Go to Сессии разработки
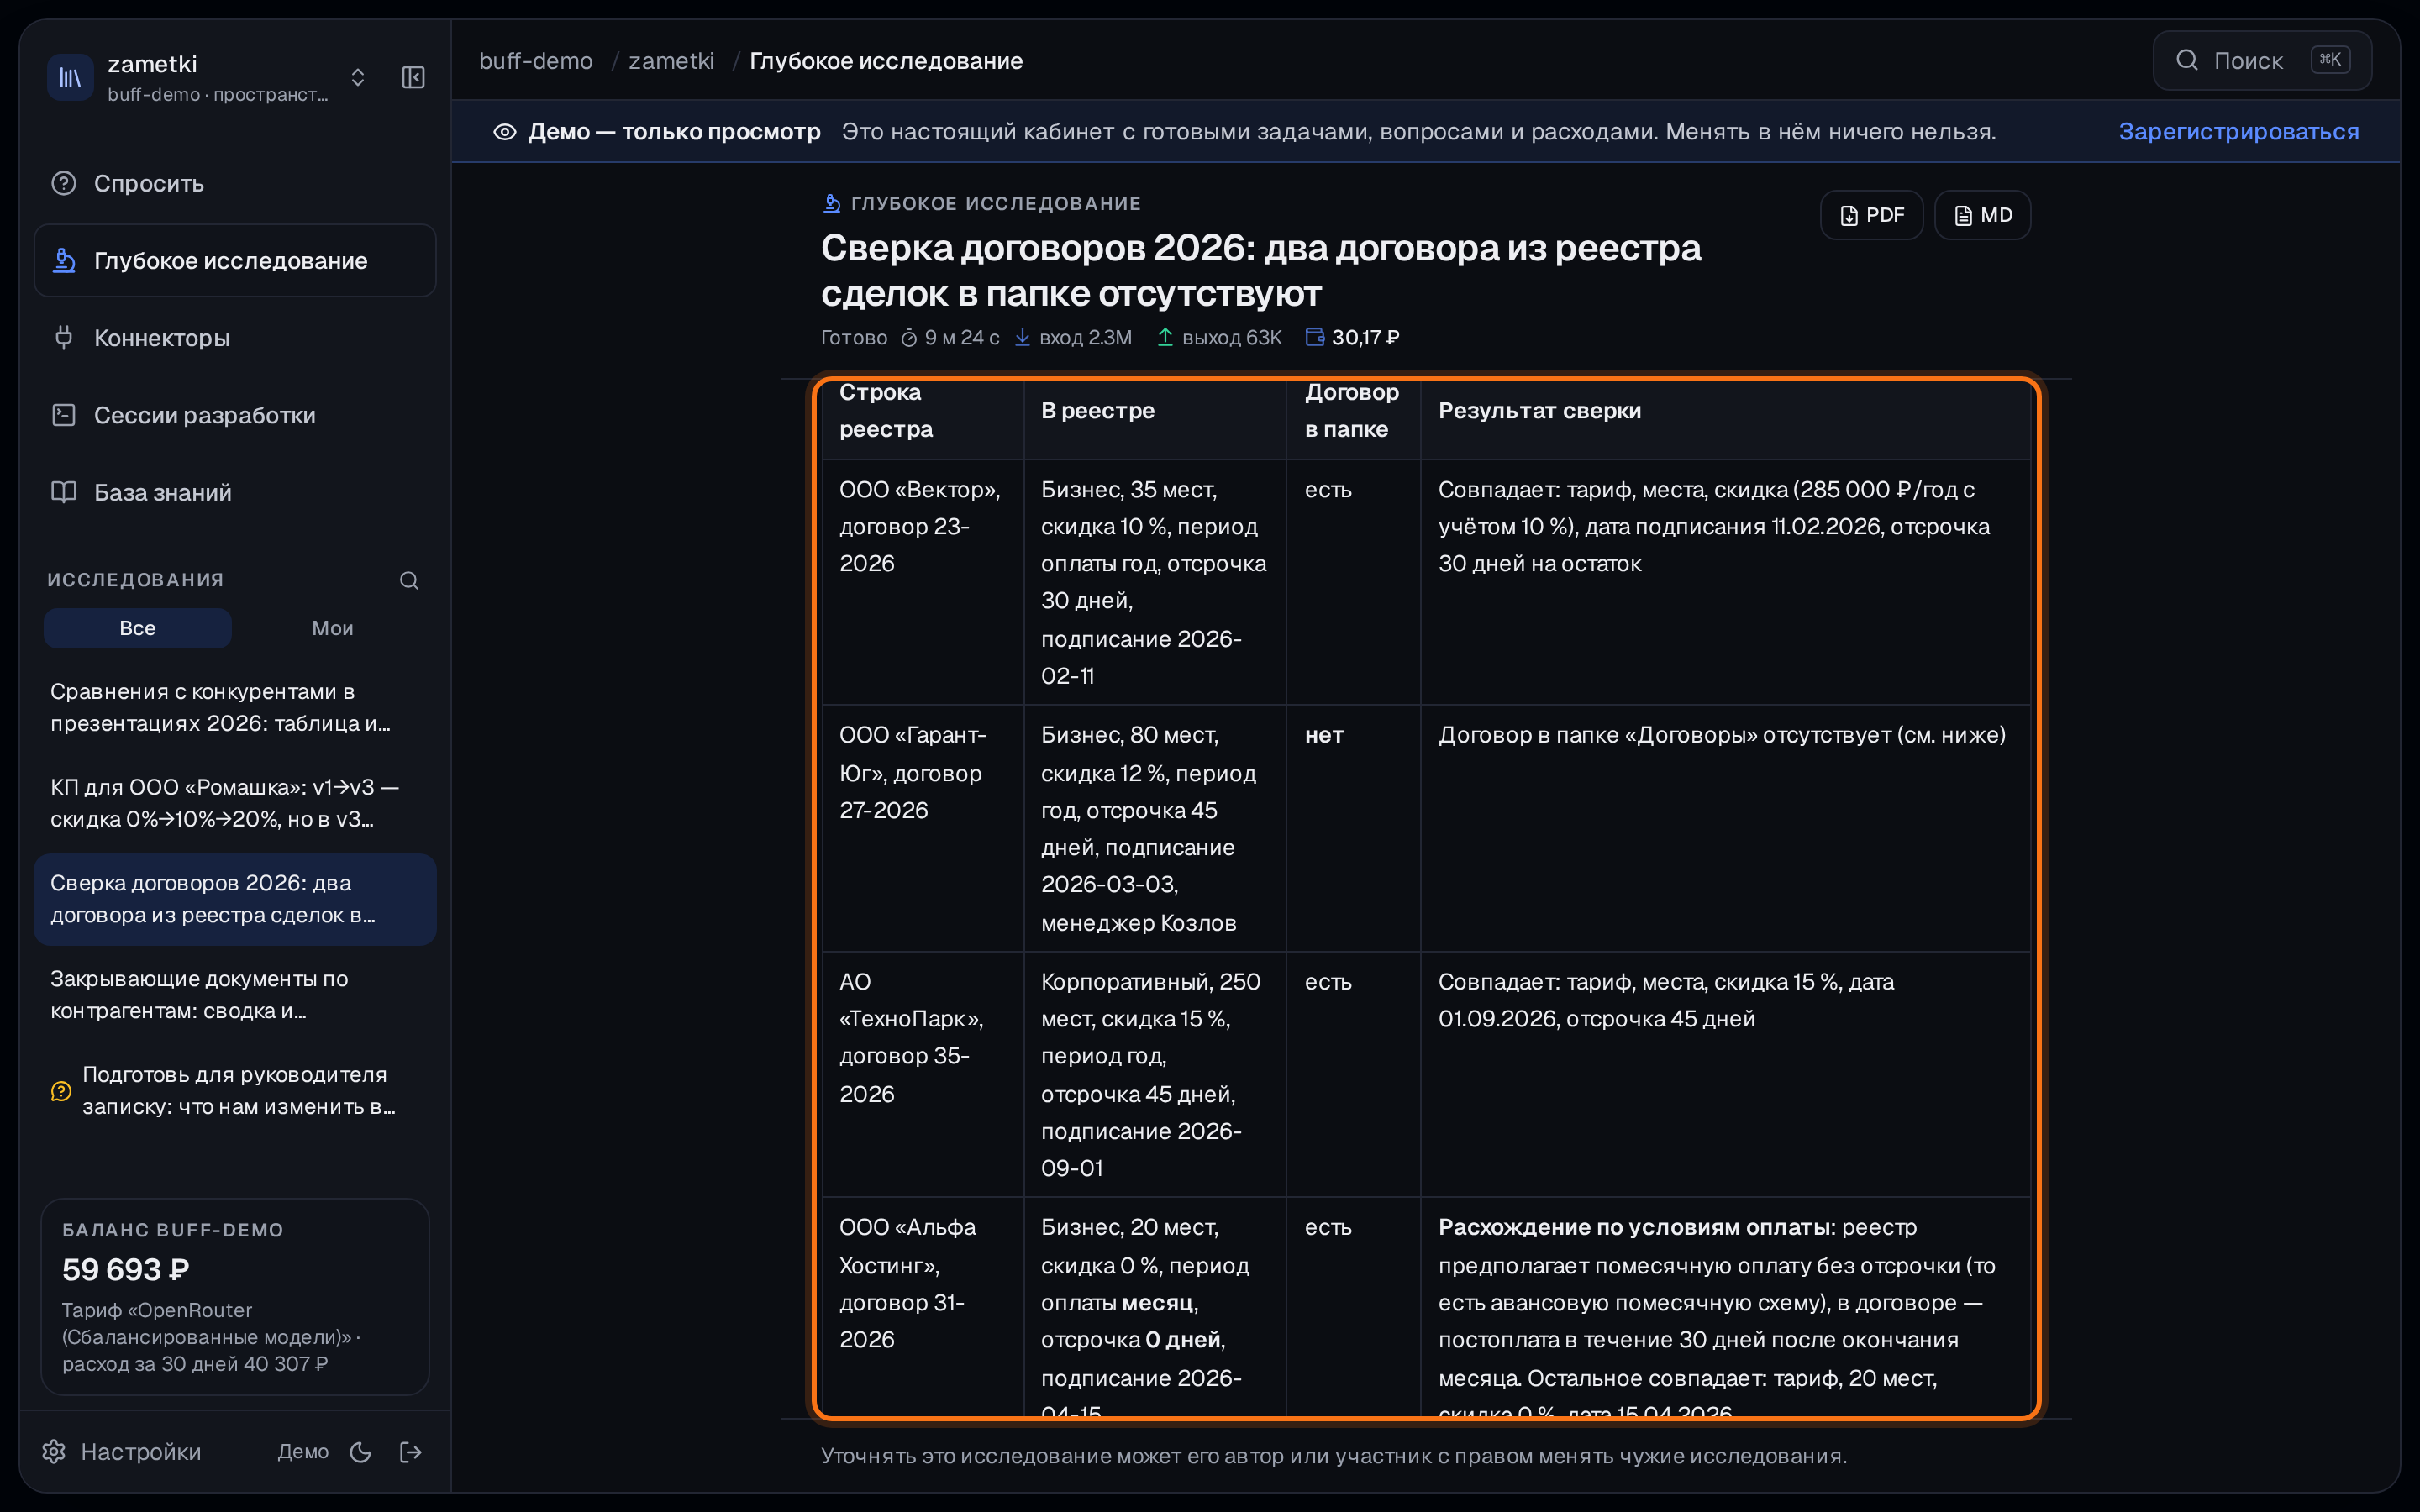The height and width of the screenshot is (1512, 2420). click(235, 415)
